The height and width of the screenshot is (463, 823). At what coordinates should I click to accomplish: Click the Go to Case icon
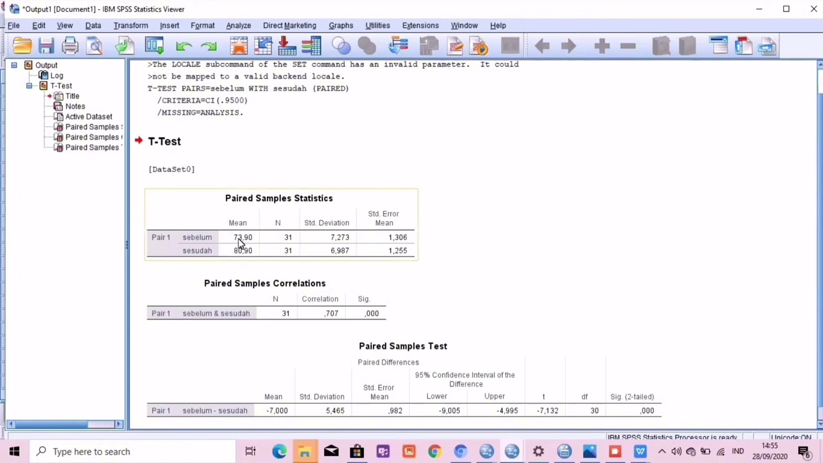pyautogui.click(x=263, y=46)
